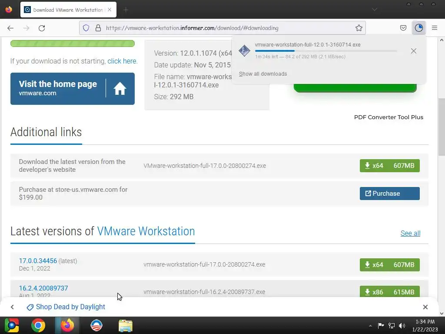Viewport: 445px width, 334px height.
Task: Go back with the browser back arrow
Action: click(x=10, y=28)
